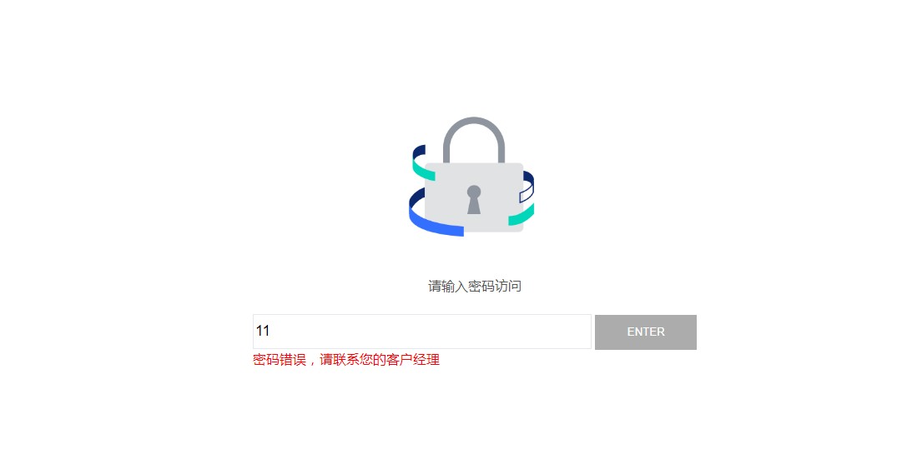Click the teal ribbon segment beside the shackle

pos(423,167)
